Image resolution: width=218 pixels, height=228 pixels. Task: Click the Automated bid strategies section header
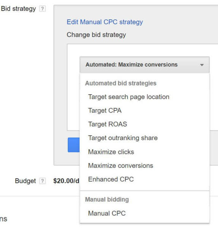(x=121, y=83)
